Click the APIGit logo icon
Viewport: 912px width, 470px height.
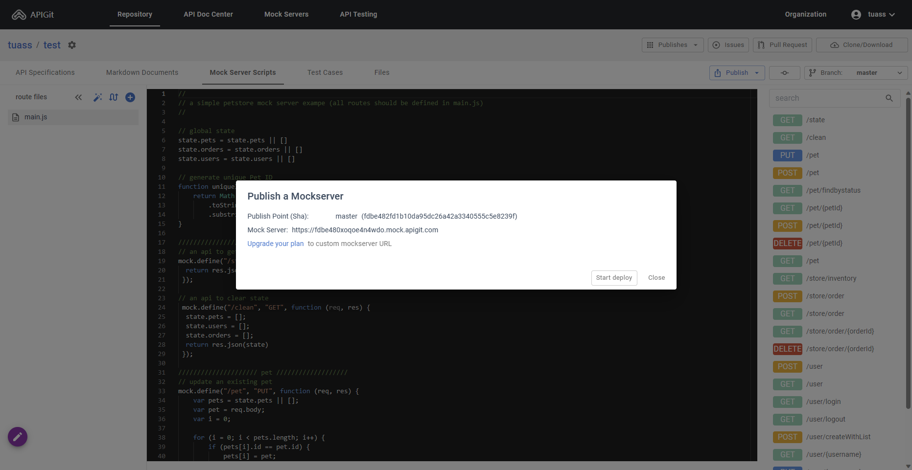pos(19,15)
